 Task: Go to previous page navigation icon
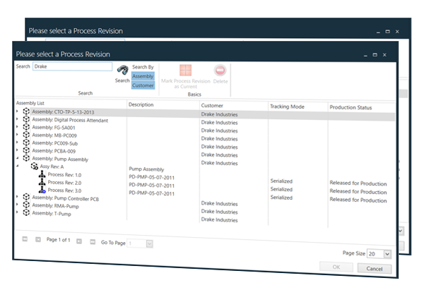(x=38, y=239)
